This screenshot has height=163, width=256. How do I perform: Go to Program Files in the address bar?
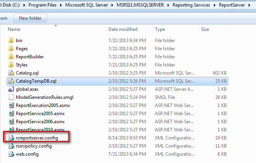point(42,5)
